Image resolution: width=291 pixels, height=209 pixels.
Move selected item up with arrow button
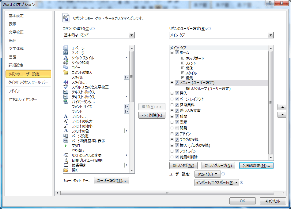click(x=282, y=107)
